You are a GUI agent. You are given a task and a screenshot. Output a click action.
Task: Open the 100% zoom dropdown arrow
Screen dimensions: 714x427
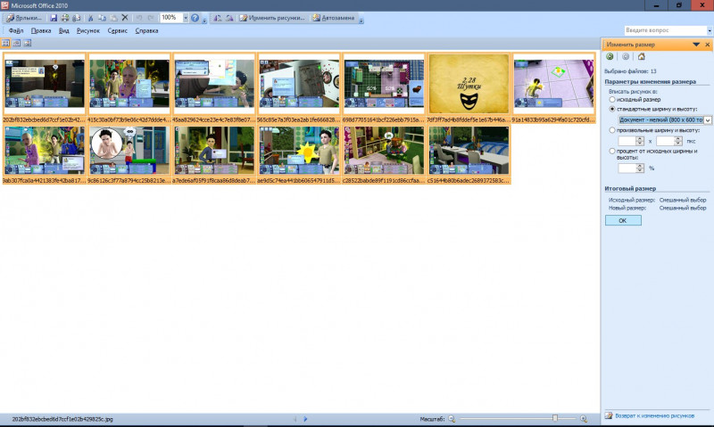186,18
